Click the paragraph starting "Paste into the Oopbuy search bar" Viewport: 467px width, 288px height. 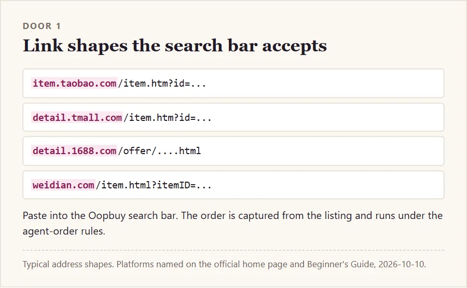click(232, 223)
